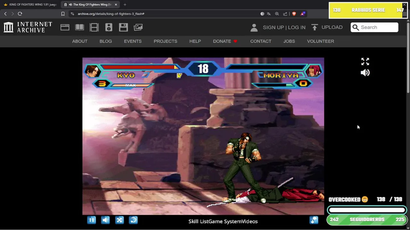Screen dimensions: 410x230
Task: Toggle emulator fullscreen in bottom toolbar
Action: pyautogui.click(x=119, y=220)
